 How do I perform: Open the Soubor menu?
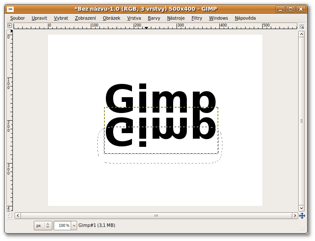(18, 18)
